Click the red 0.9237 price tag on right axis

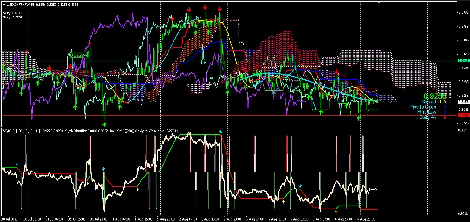click(x=464, y=115)
